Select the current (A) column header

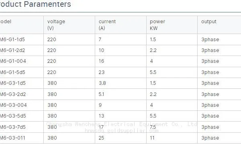click(x=120, y=25)
